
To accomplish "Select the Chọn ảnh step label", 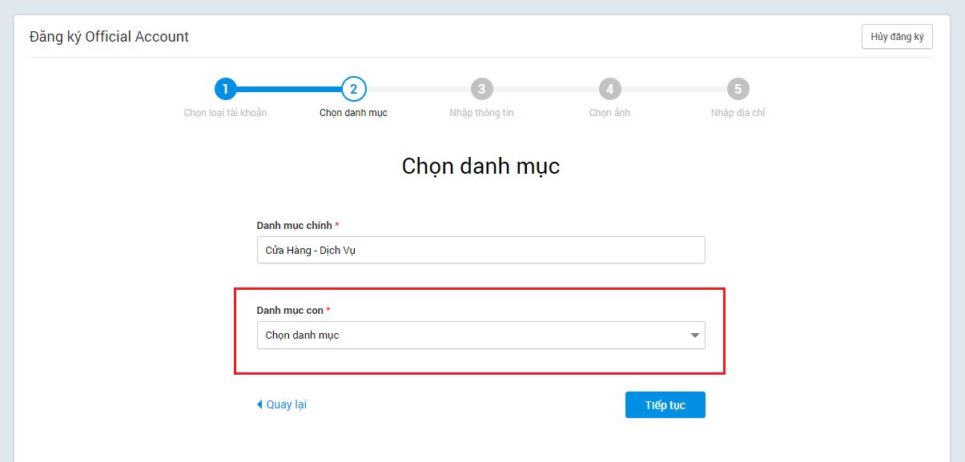I will [x=609, y=113].
